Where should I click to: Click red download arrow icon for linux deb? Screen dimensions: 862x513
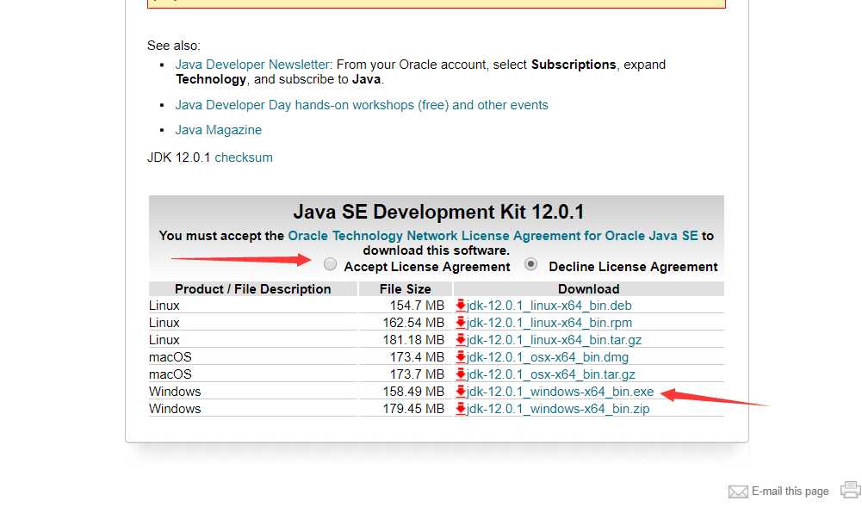point(461,305)
